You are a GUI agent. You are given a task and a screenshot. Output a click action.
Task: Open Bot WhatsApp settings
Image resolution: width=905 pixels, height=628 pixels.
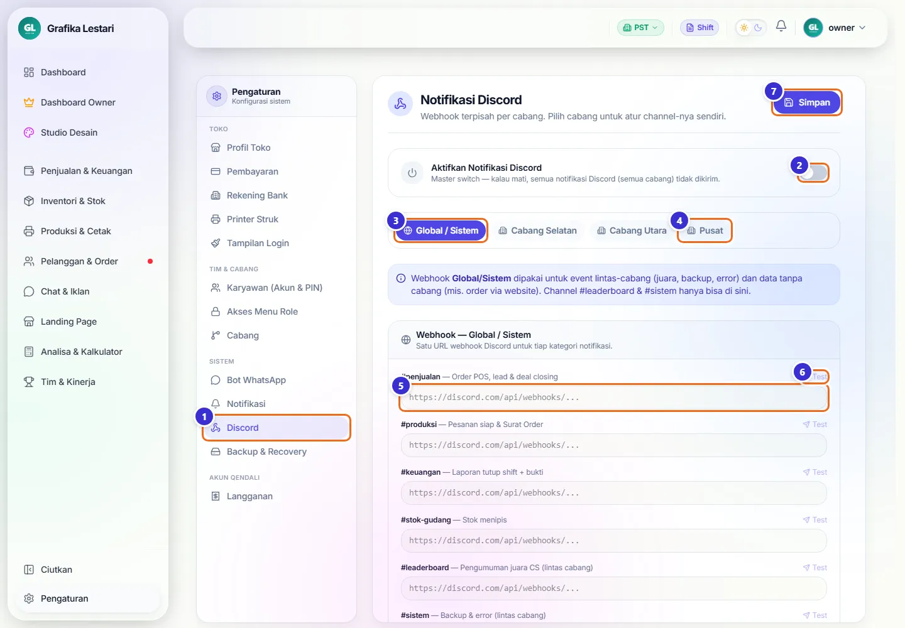(x=277, y=380)
